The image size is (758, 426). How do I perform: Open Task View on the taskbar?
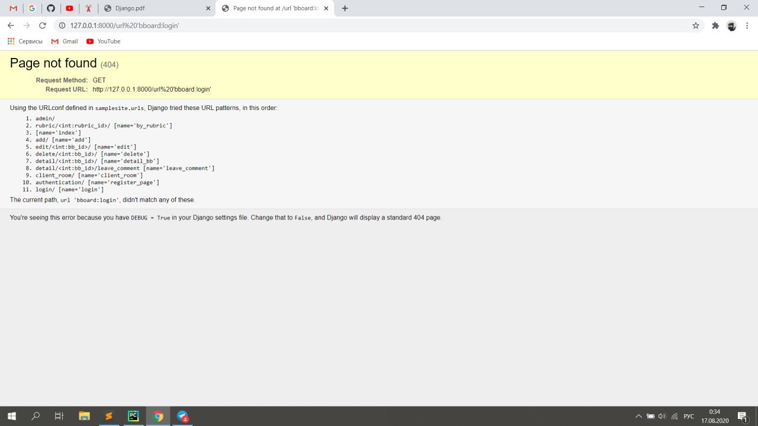[x=59, y=416]
